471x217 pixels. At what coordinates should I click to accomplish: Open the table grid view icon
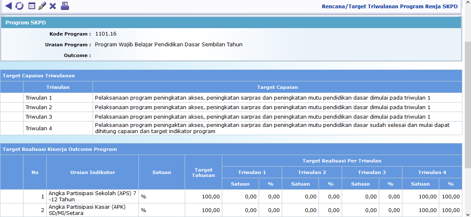pyautogui.click(x=31, y=6)
